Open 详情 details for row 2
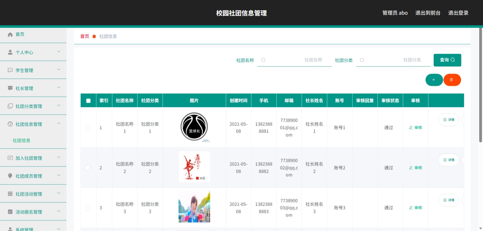The image size is (483, 231). coord(449,160)
